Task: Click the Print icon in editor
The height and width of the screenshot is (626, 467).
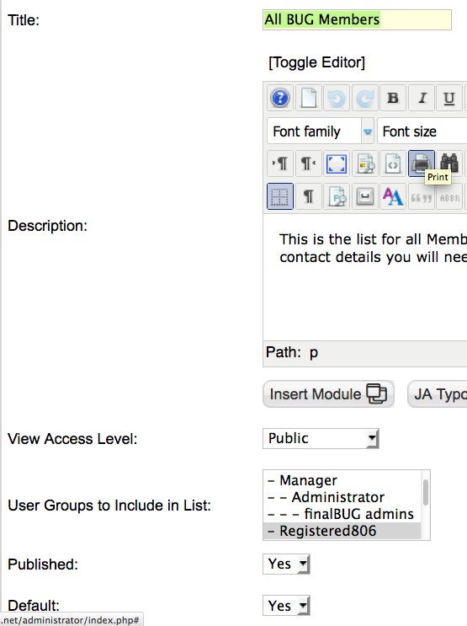Action: 421,163
